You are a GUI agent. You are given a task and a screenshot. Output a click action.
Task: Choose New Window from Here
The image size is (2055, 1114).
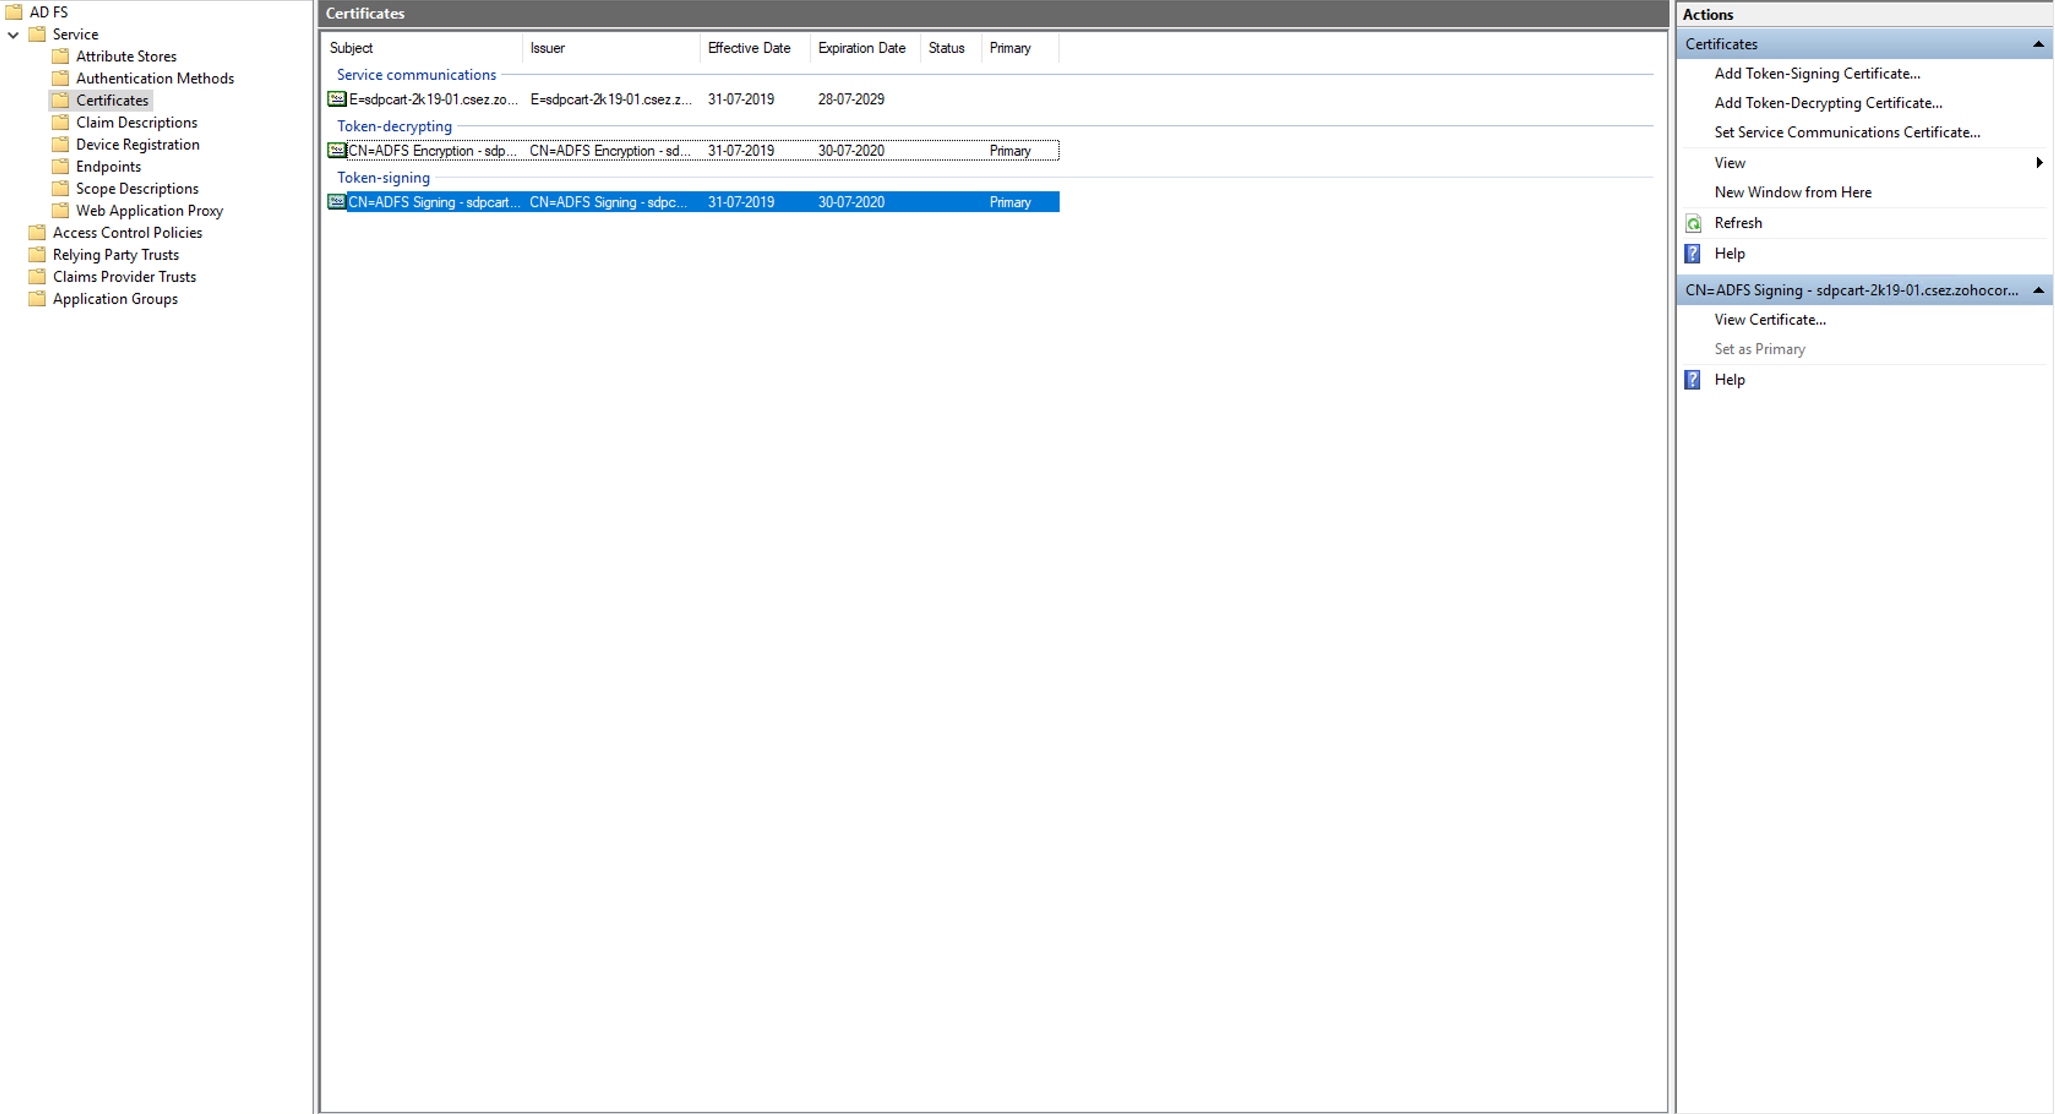(x=1793, y=192)
